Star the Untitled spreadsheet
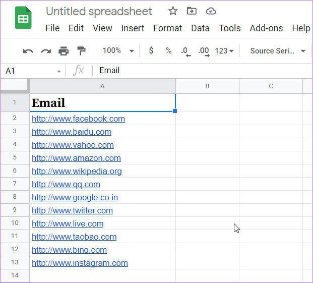Screen dimensions: 313x283 click(173, 11)
